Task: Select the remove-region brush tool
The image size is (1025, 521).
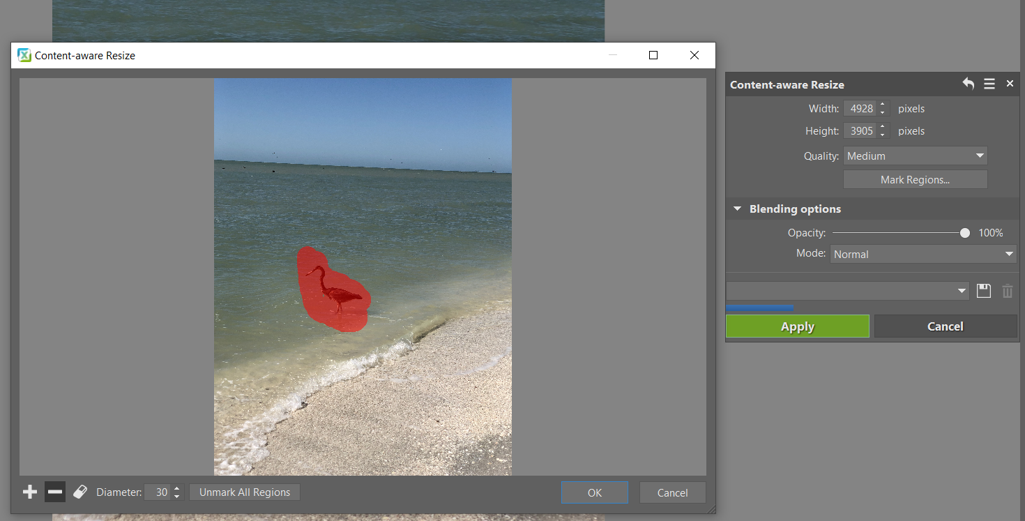Action: (54, 492)
